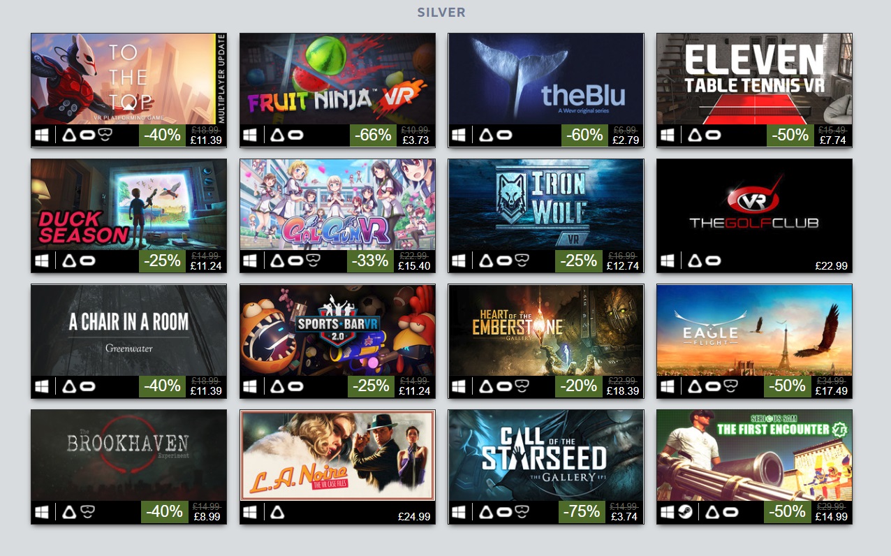Open Eleven Table Tennis VR banner

point(754,79)
